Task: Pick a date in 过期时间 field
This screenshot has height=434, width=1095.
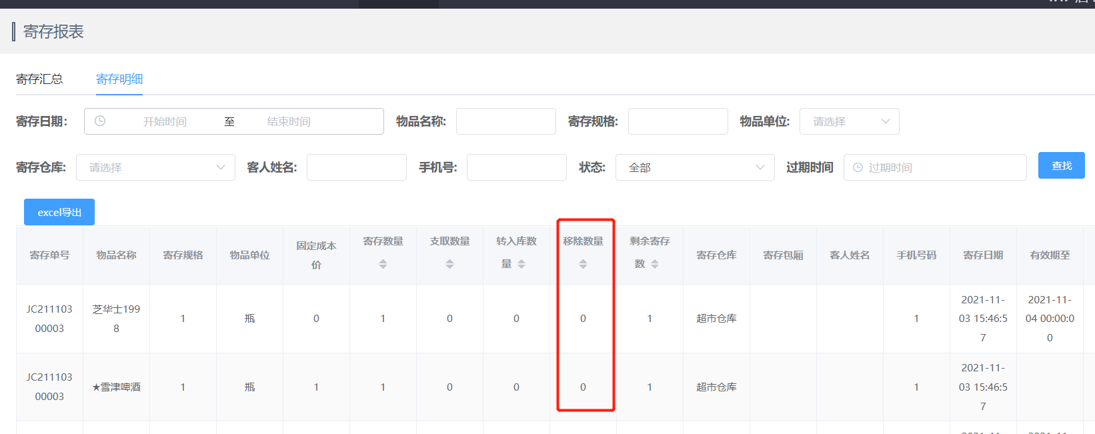Action: click(935, 167)
